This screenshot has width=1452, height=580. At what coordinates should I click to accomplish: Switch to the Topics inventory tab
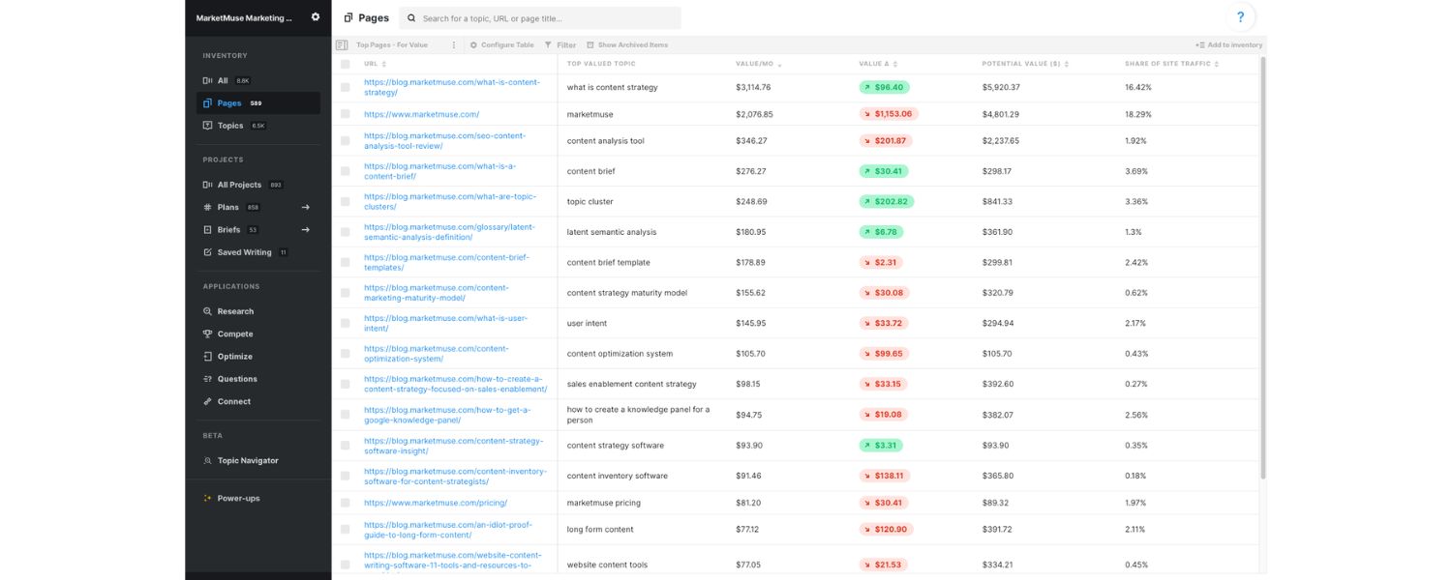pyautogui.click(x=229, y=126)
